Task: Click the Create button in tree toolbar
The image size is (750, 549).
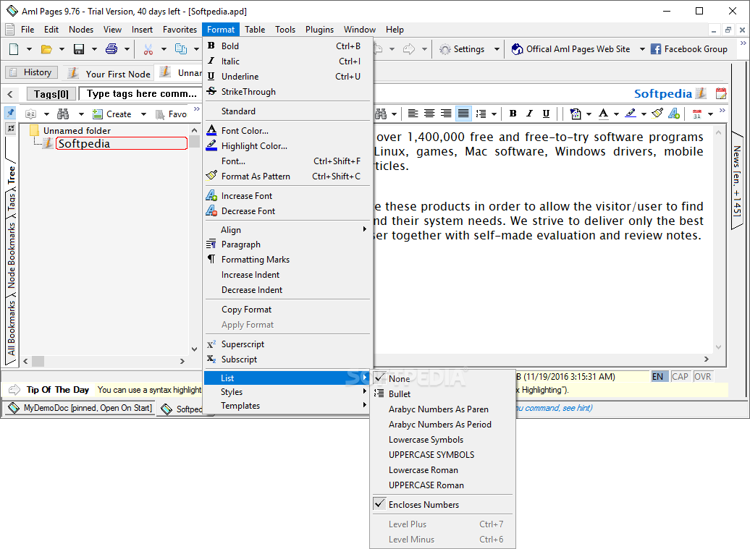Action: (x=112, y=114)
